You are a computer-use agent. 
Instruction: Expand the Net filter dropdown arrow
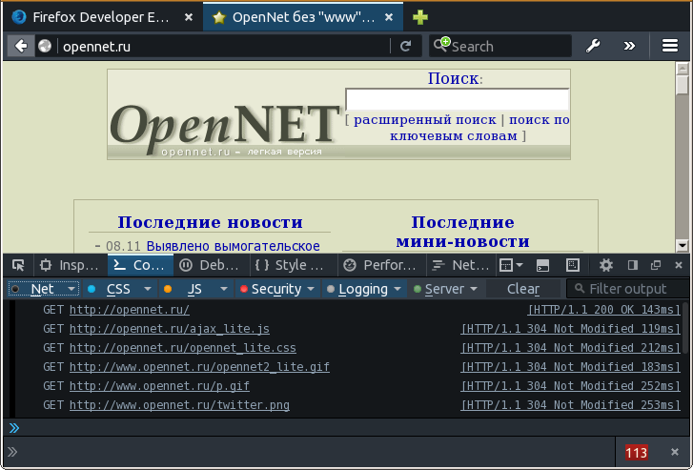[x=71, y=289]
